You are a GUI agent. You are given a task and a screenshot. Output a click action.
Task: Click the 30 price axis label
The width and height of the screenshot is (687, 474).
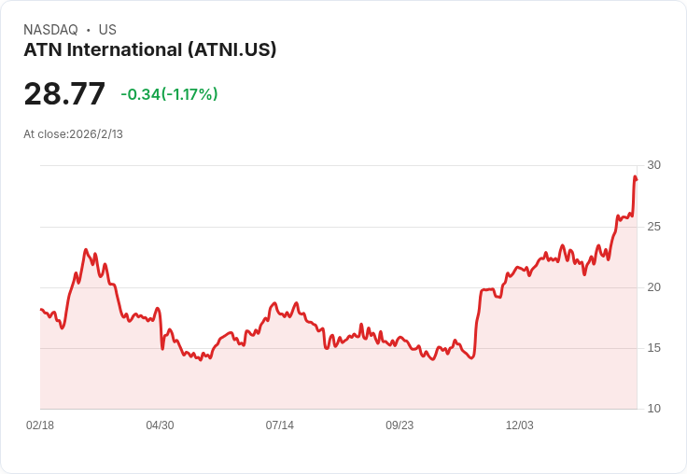[x=653, y=165]
